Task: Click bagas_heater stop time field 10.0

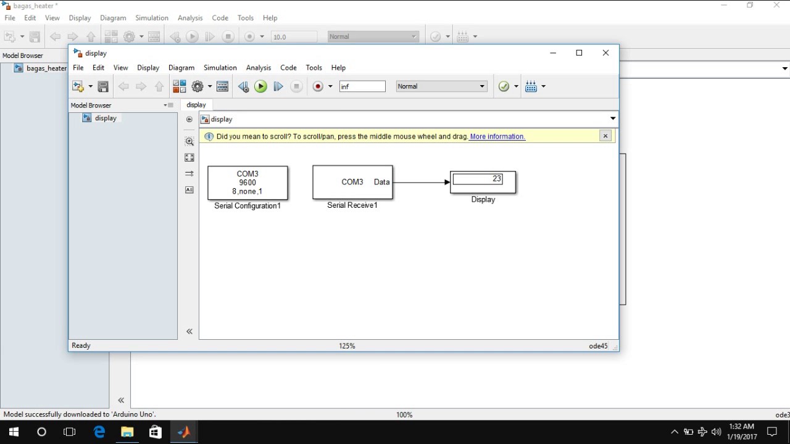Action: coord(294,36)
